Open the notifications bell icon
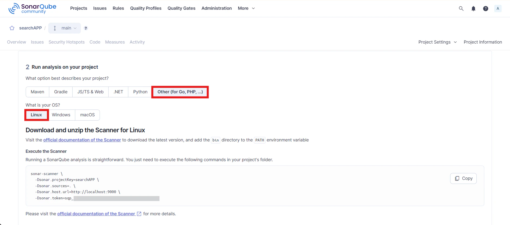This screenshot has width=510, height=225. pos(473,8)
